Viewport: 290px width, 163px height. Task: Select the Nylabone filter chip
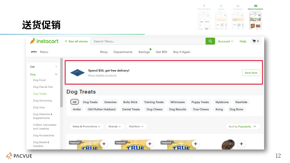(222, 102)
